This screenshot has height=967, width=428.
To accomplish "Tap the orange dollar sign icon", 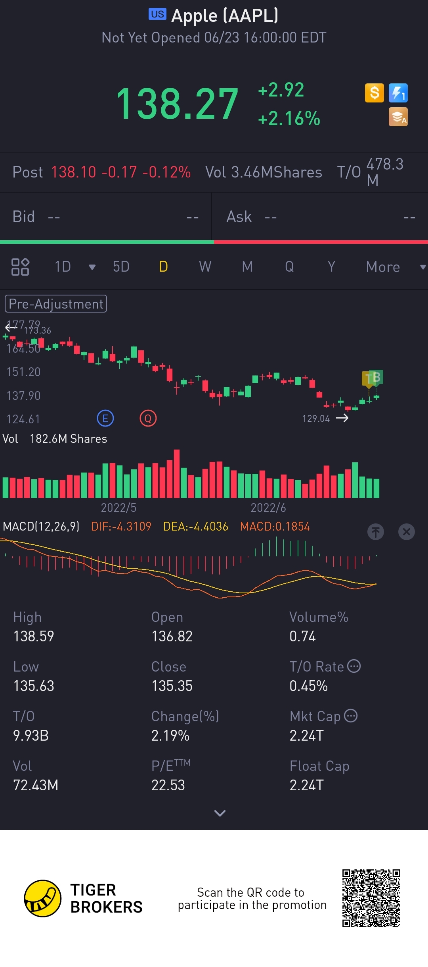I will click(374, 93).
